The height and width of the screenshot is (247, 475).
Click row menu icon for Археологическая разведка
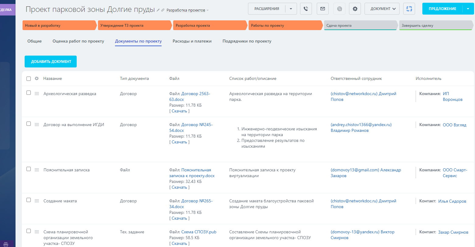pos(37,94)
